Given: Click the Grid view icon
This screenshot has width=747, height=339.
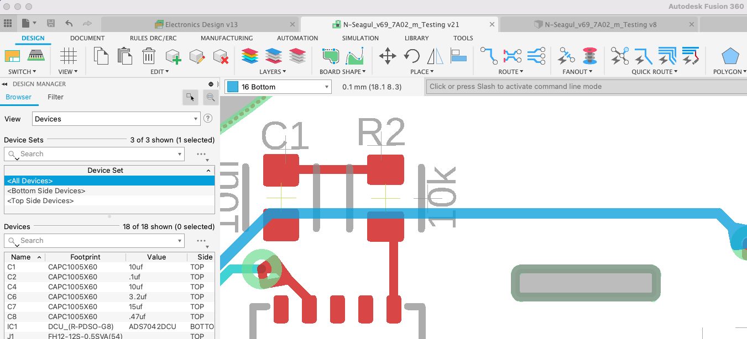Looking at the screenshot, I should [68, 56].
